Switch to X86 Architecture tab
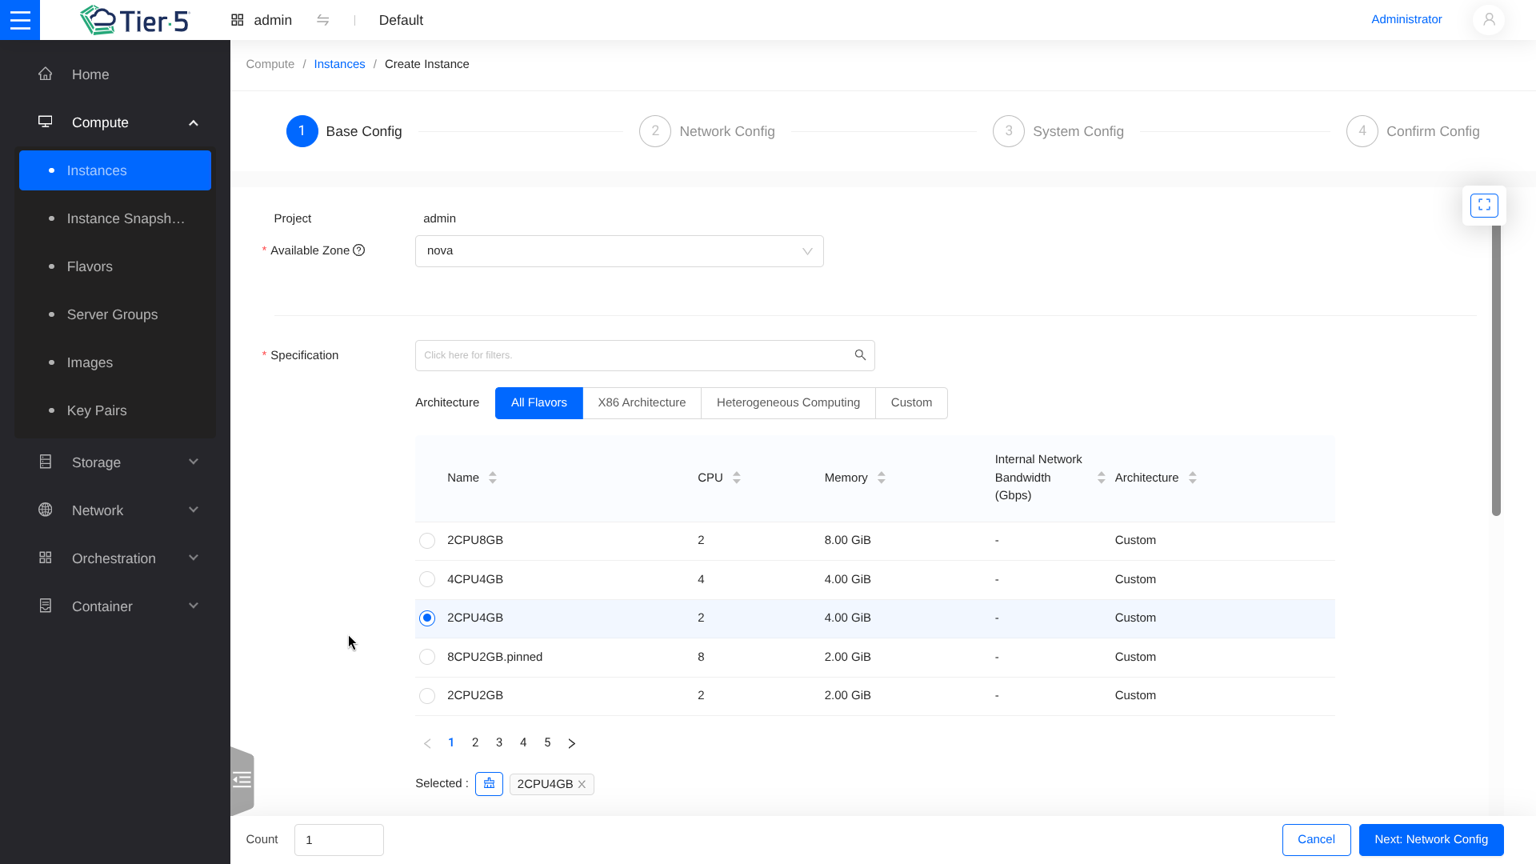The height and width of the screenshot is (864, 1536). tap(642, 403)
